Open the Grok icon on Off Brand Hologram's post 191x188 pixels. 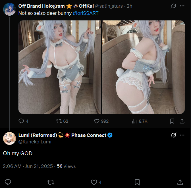click(x=173, y=6)
